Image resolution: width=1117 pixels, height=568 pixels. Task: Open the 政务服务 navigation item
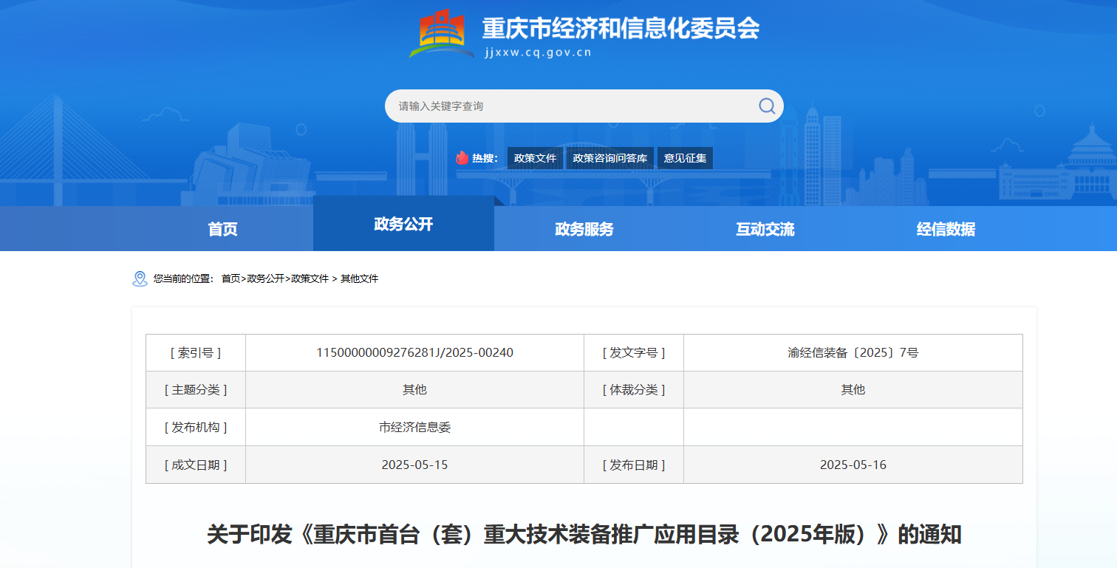point(584,229)
